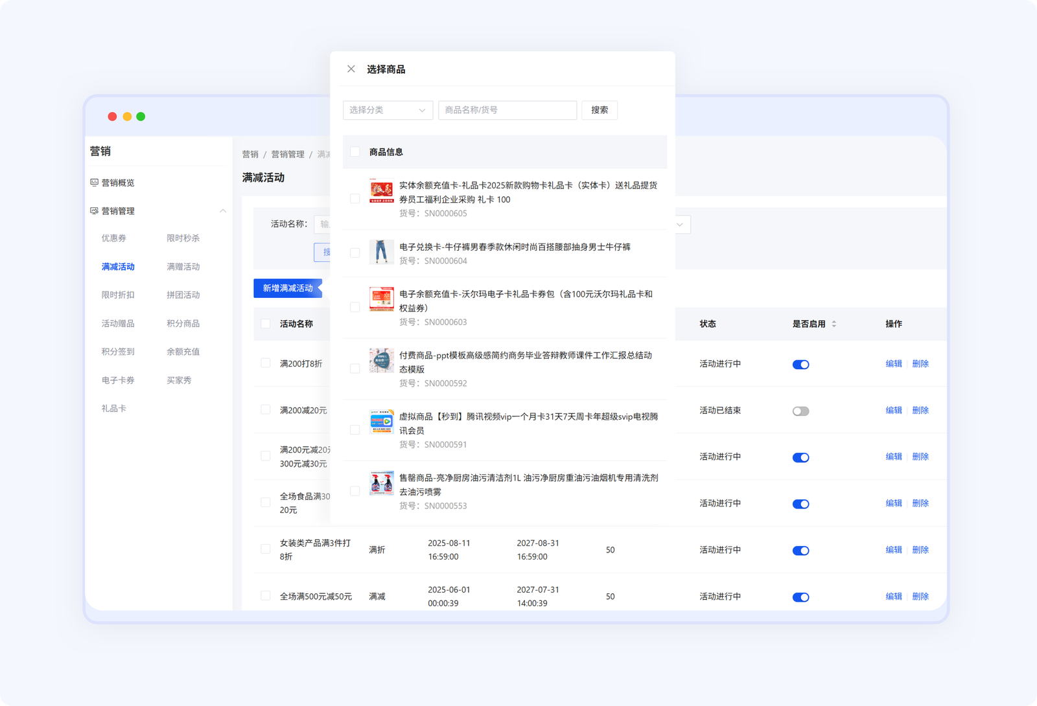
Task: Click 编辑 on the 满200打8折 row
Action: [x=893, y=363]
